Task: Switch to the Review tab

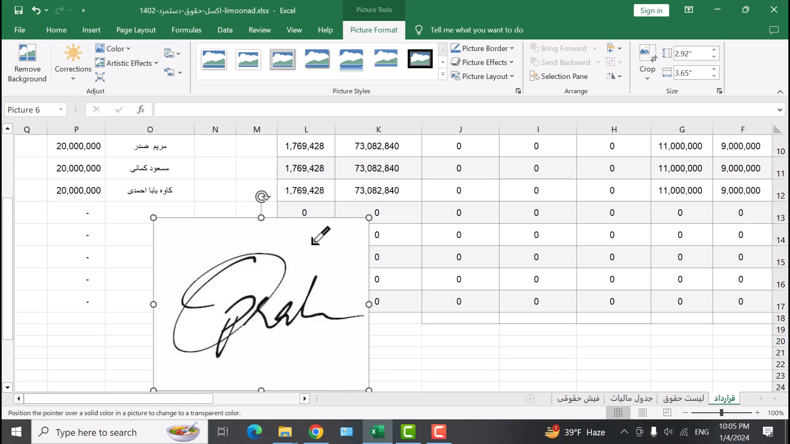Action: (260, 30)
